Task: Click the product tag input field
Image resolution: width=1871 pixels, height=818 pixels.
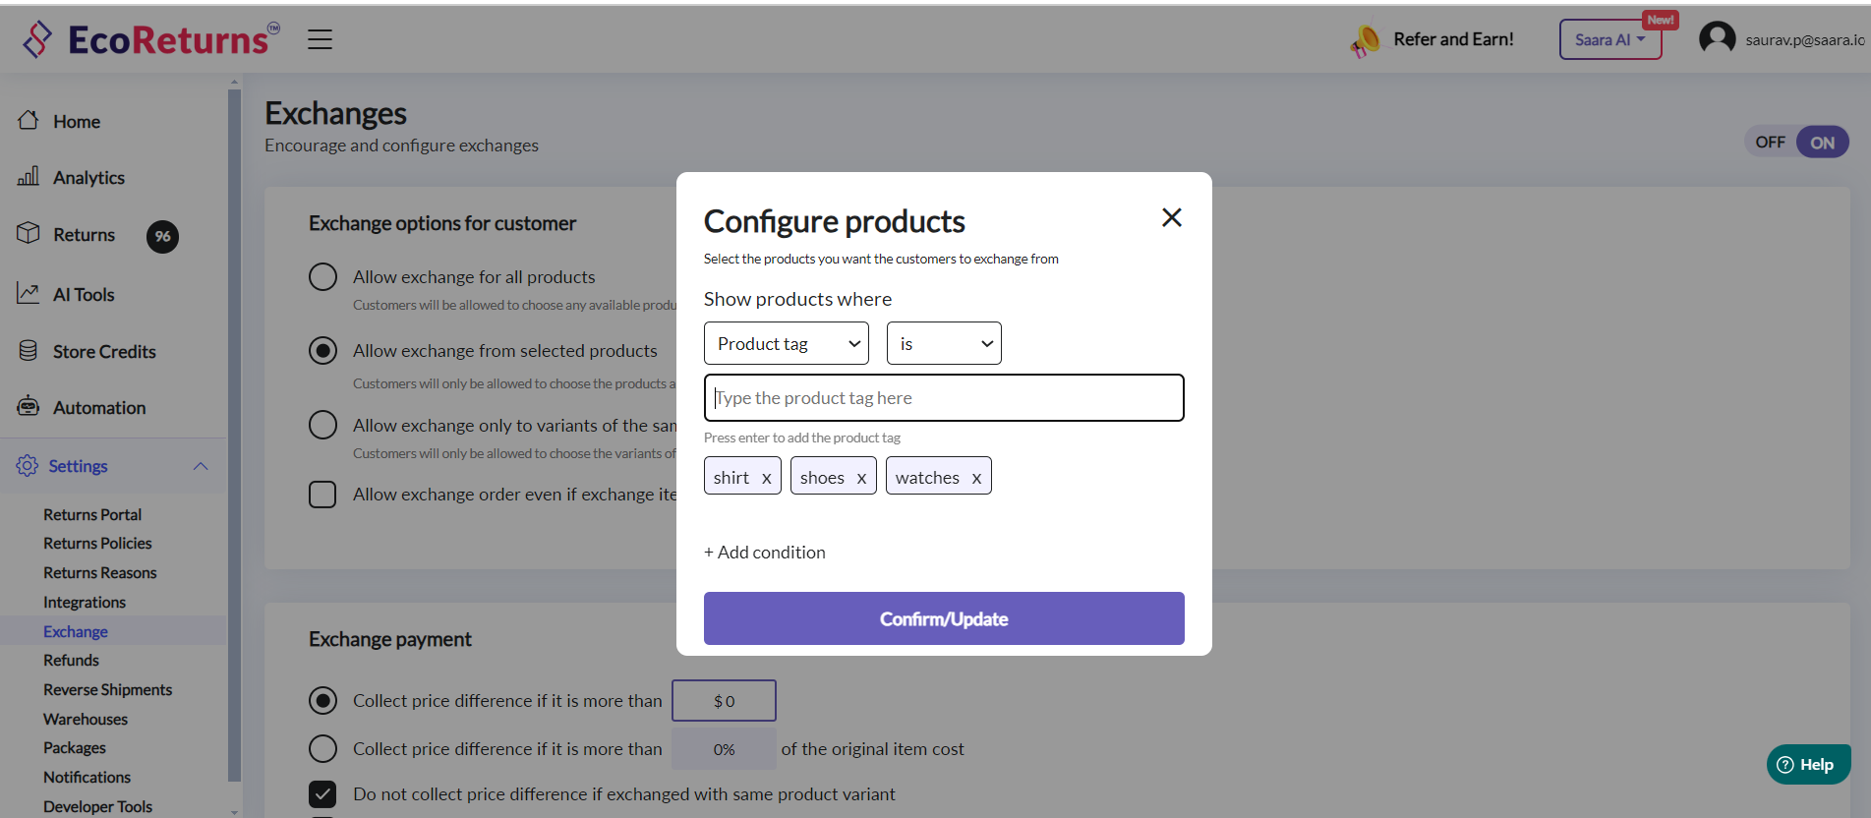Action: coord(944,398)
